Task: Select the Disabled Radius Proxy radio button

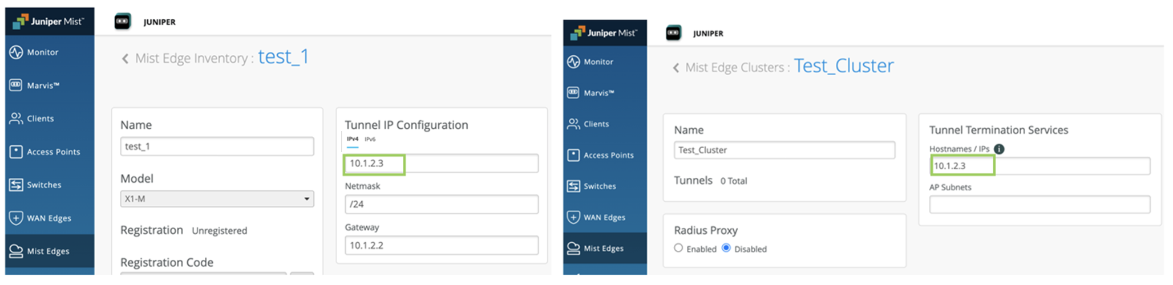Action: 726,248
